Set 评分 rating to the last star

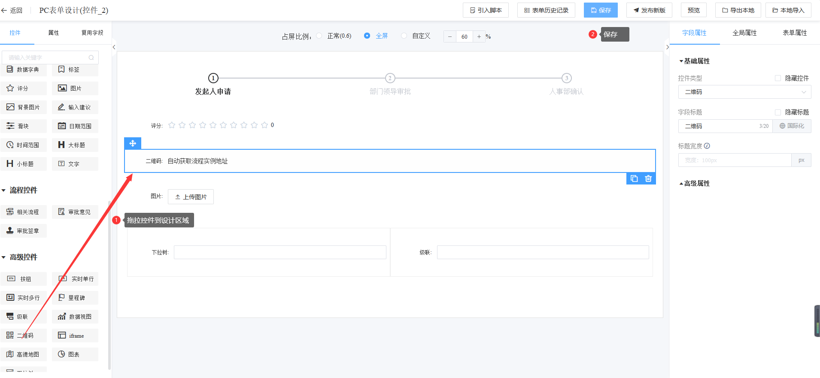[x=264, y=125]
